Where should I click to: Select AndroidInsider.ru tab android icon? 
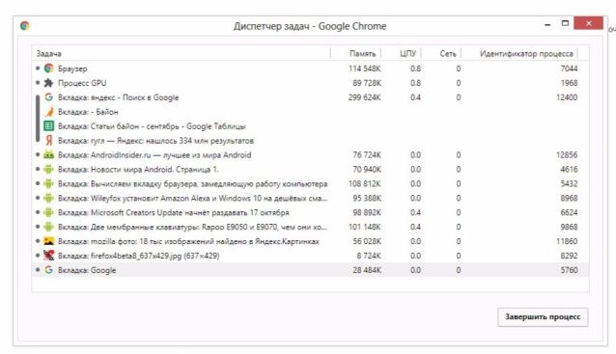[x=48, y=154]
